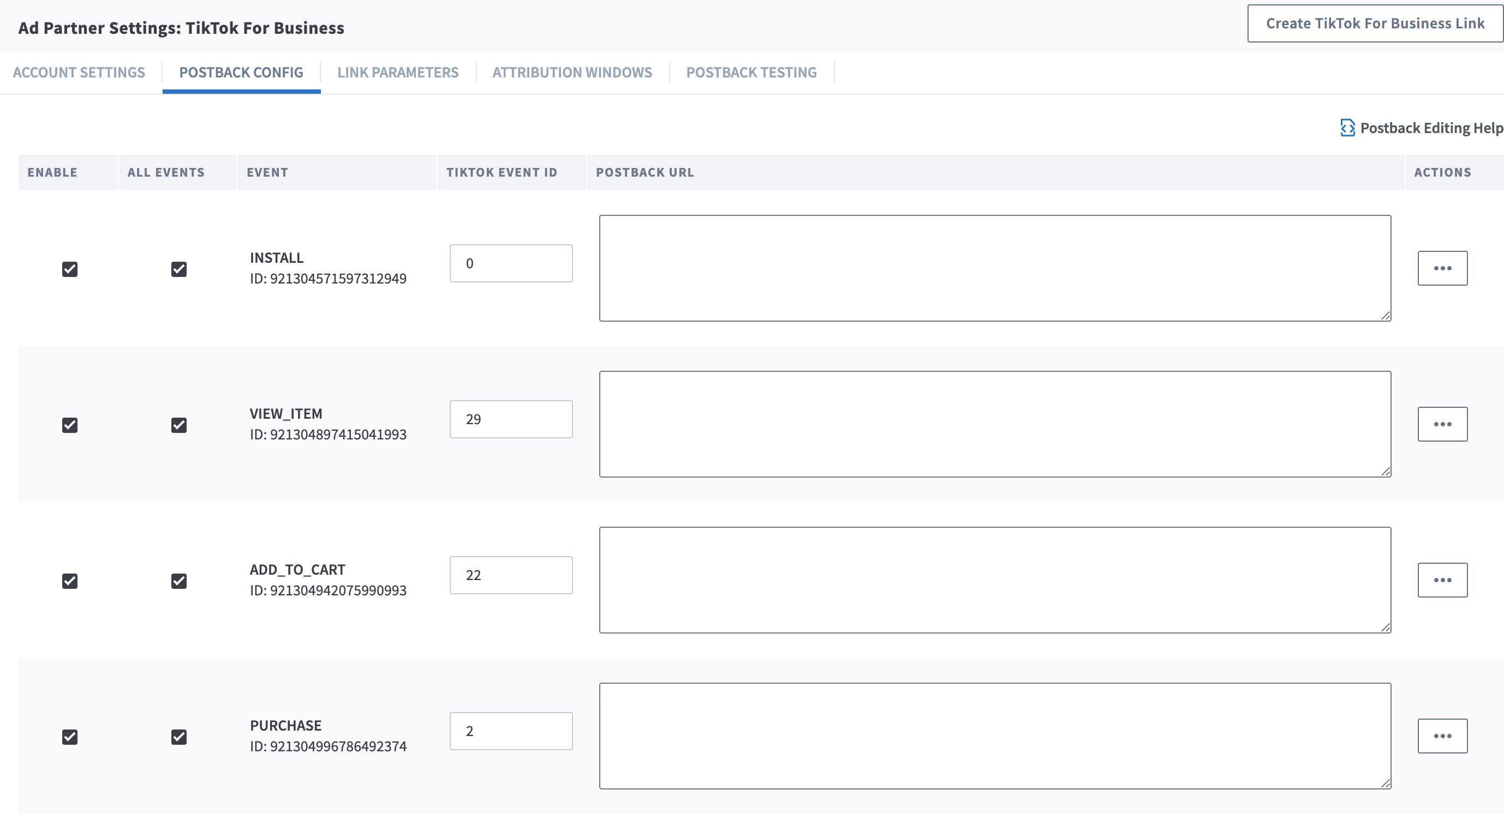The image size is (1504, 820).
Task: Click TikTok Event ID field for PURCHASE
Action: tap(510, 730)
